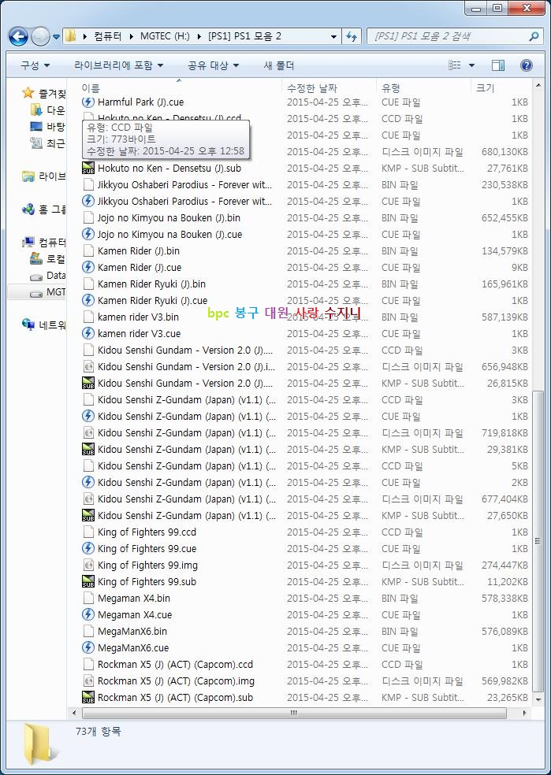Screen dimensions: 551x775
Task: Click the King of Fighters 99.cue icon
Action: [88, 549]
